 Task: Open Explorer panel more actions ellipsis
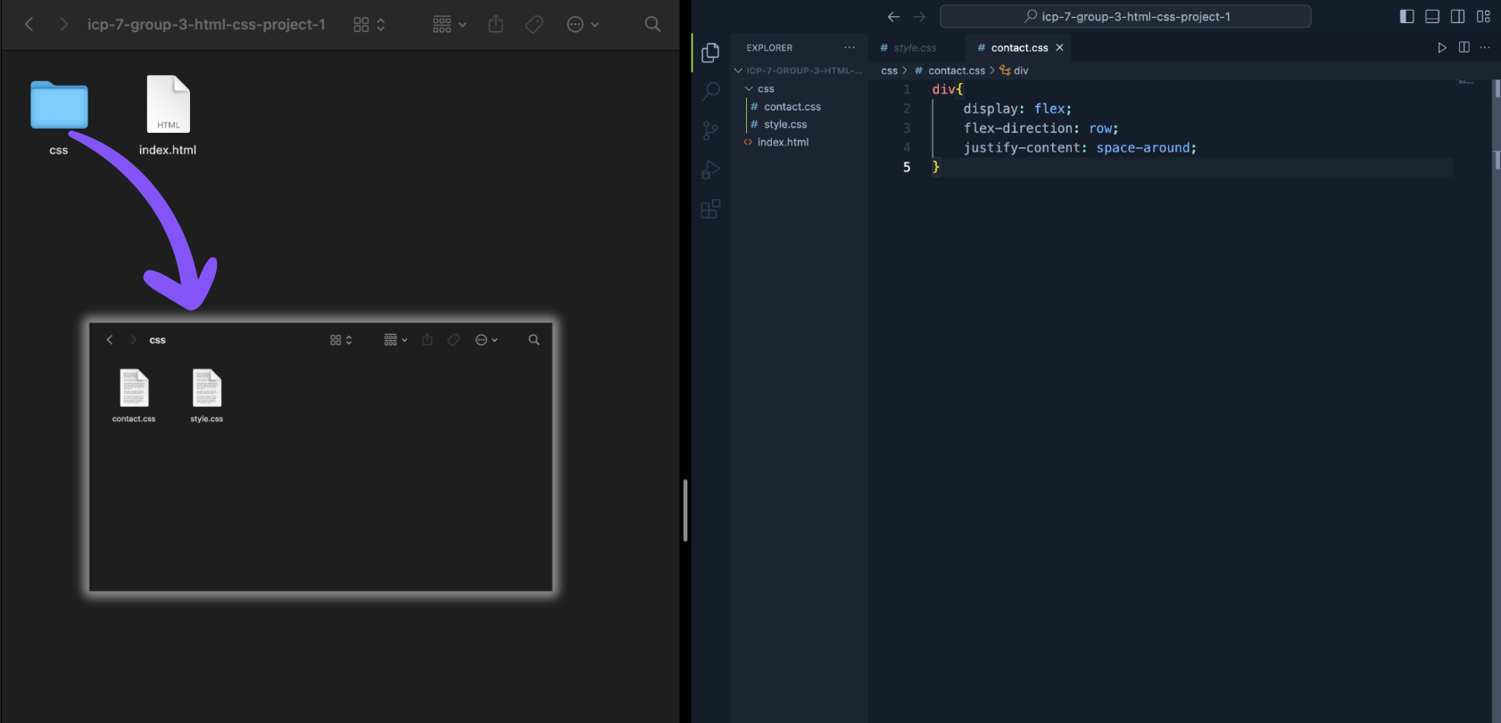point(850,47)
